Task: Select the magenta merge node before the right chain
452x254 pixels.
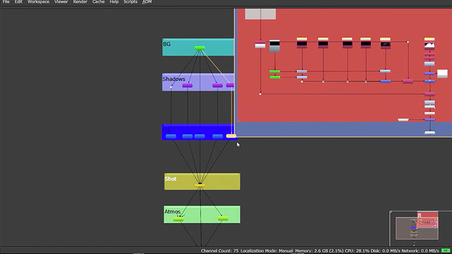Action: (x=407, y=81)
